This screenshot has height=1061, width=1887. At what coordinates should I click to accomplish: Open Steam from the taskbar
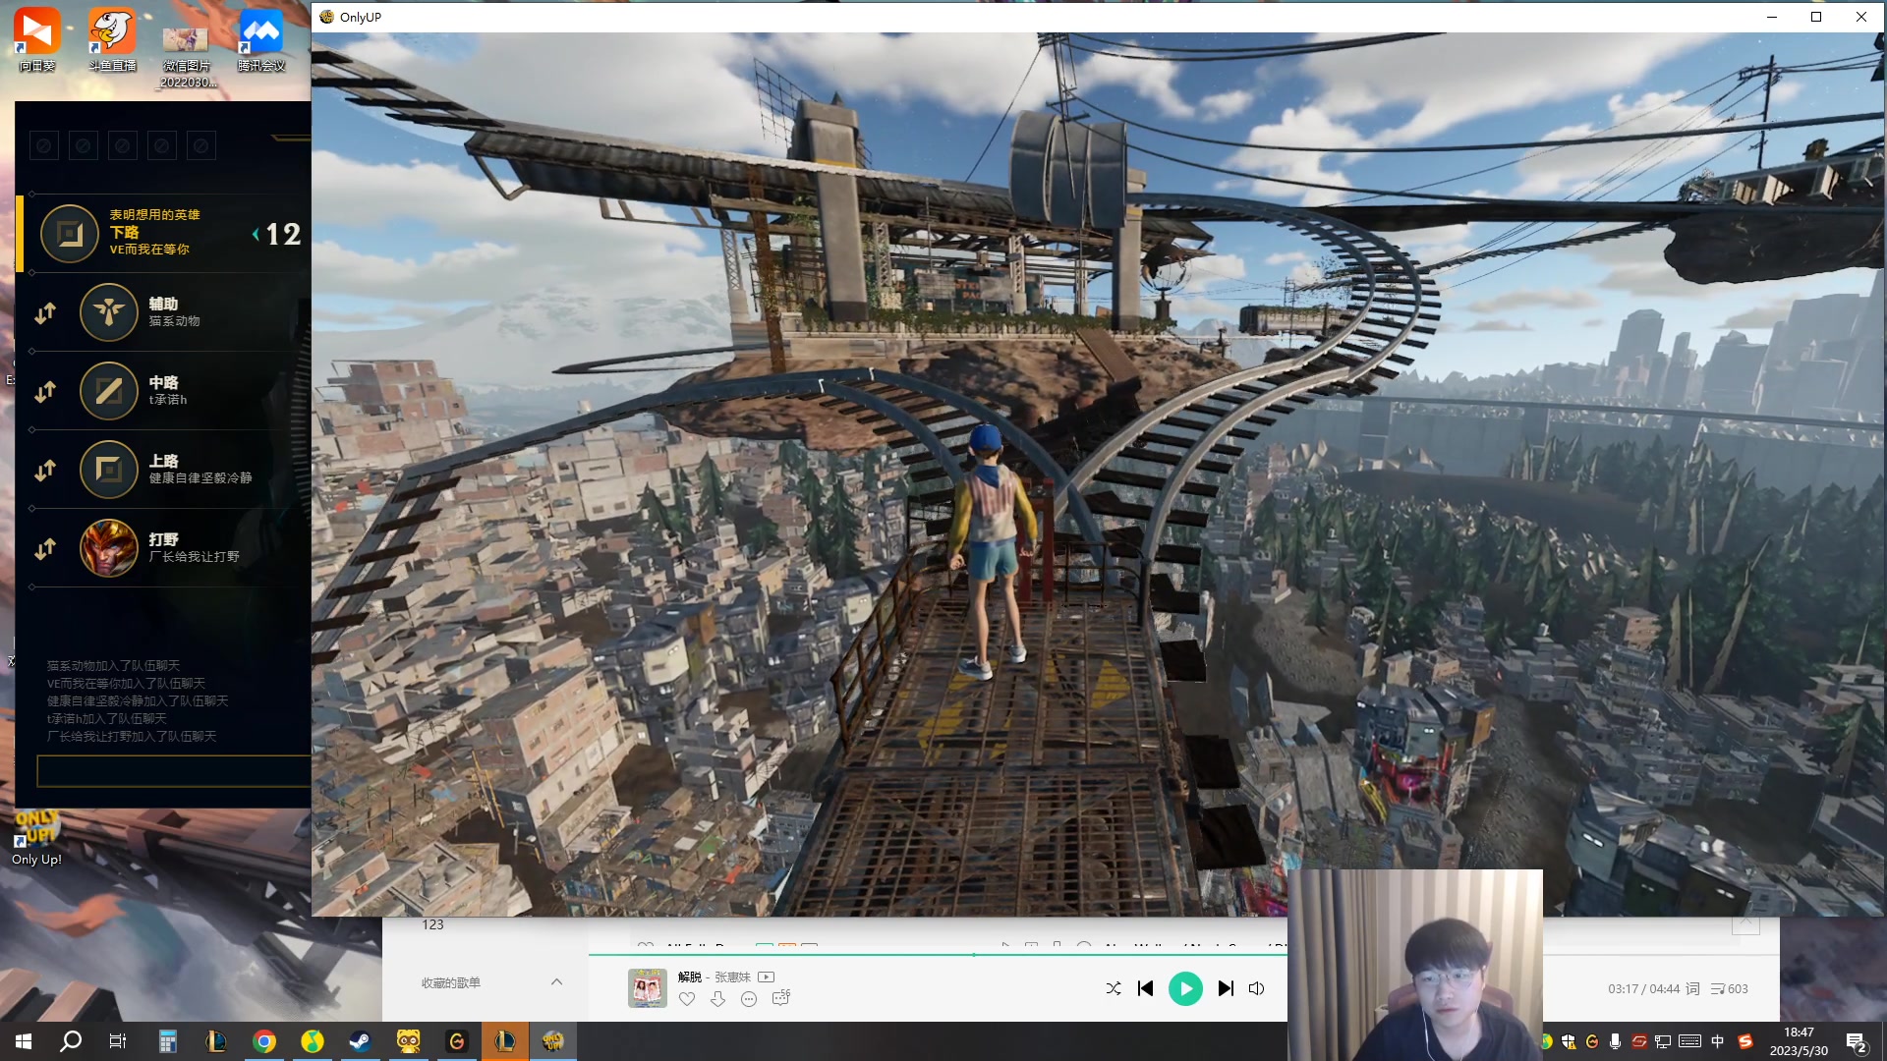tap(360, 1041)
